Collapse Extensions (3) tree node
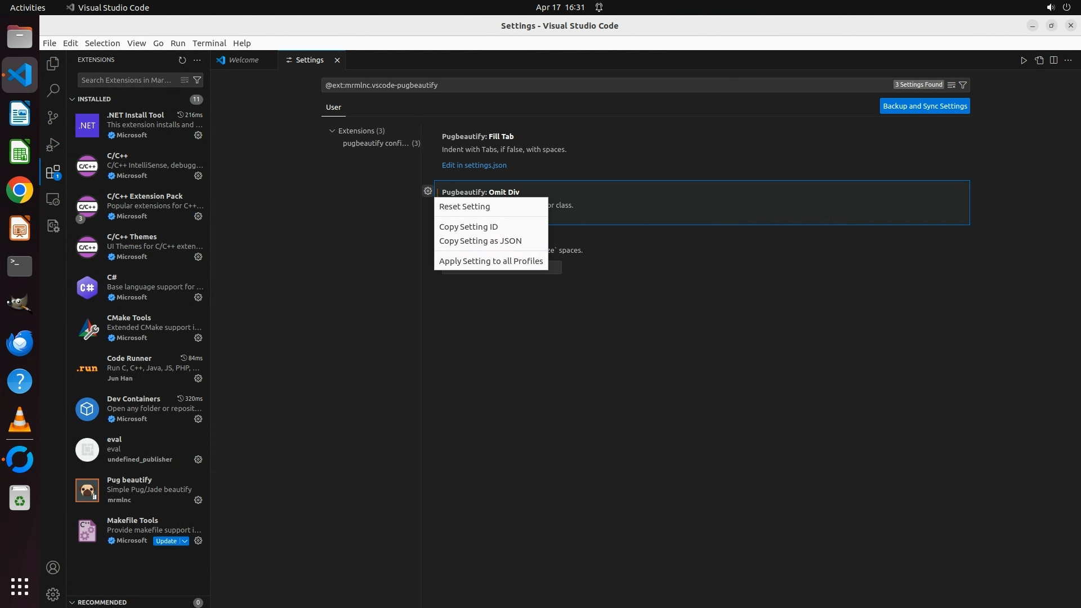This screenshot has width=1081, height=608. coord(332,131)
